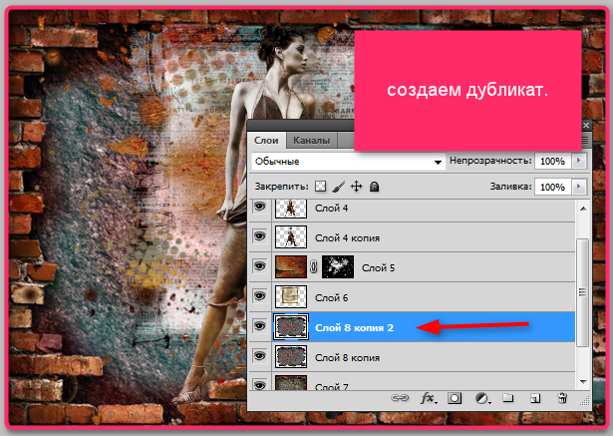Screen dimensions: 613x436
Task: Open the layers panel options menu
Action: click(x=586, y=140)
